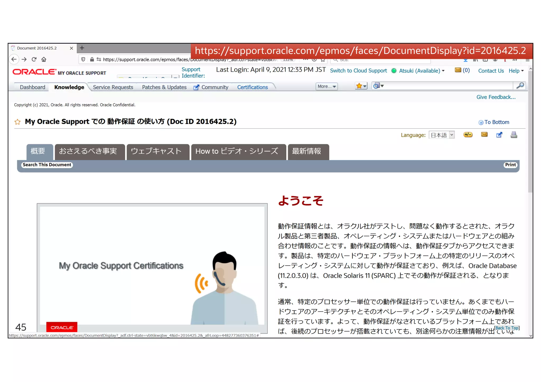Screen dimensions: 541x382
Task: Click the To Bottom link text
Action: pos(497,122)
